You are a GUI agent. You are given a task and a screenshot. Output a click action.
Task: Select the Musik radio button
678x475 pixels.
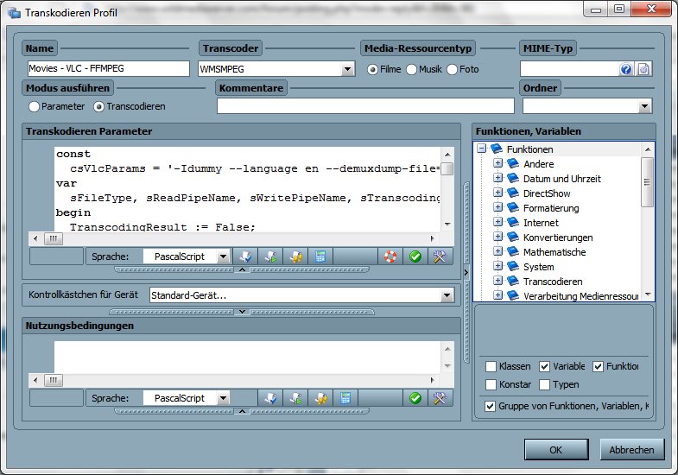(412, 69)
